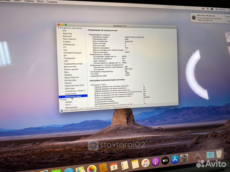This screenshot has height=172, width=230.
Task: Open the Файл menu
Action: point(17,1)
